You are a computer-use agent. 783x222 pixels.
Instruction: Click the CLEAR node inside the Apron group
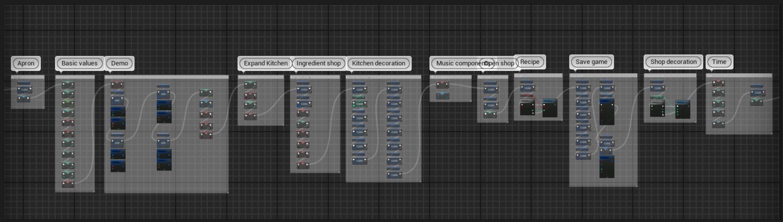(24, 89)
